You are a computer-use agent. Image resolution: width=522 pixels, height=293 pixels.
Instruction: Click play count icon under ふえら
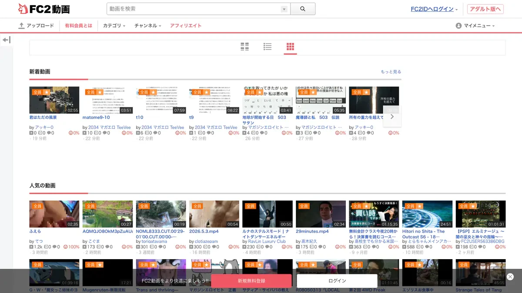point(31,247)
